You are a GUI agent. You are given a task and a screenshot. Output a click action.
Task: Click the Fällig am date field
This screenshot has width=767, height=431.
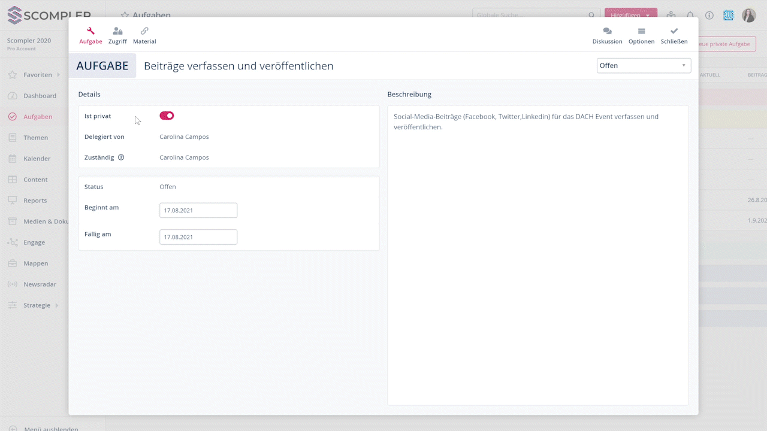[198, 237]
